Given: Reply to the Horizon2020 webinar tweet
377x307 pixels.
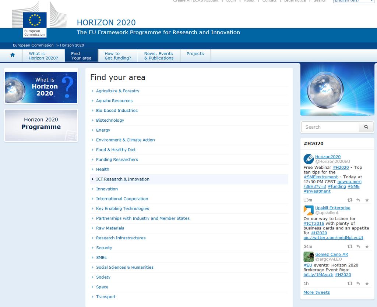Looking at the screenshot, I should [x=358, y=200].
